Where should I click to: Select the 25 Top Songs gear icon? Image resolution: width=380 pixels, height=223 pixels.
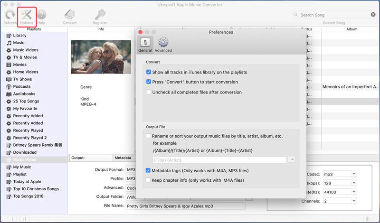(x=9, y=101)
